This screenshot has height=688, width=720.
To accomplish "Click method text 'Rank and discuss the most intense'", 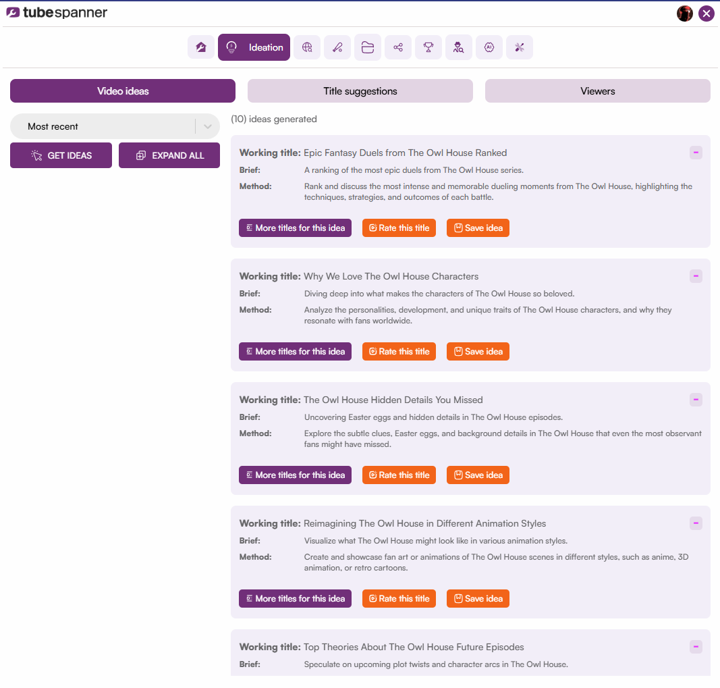I will (498, 192).
